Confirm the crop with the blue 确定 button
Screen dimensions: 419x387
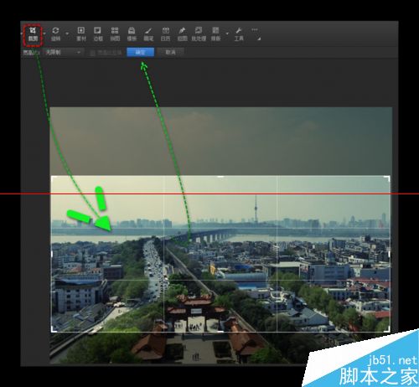coord(140,52)
